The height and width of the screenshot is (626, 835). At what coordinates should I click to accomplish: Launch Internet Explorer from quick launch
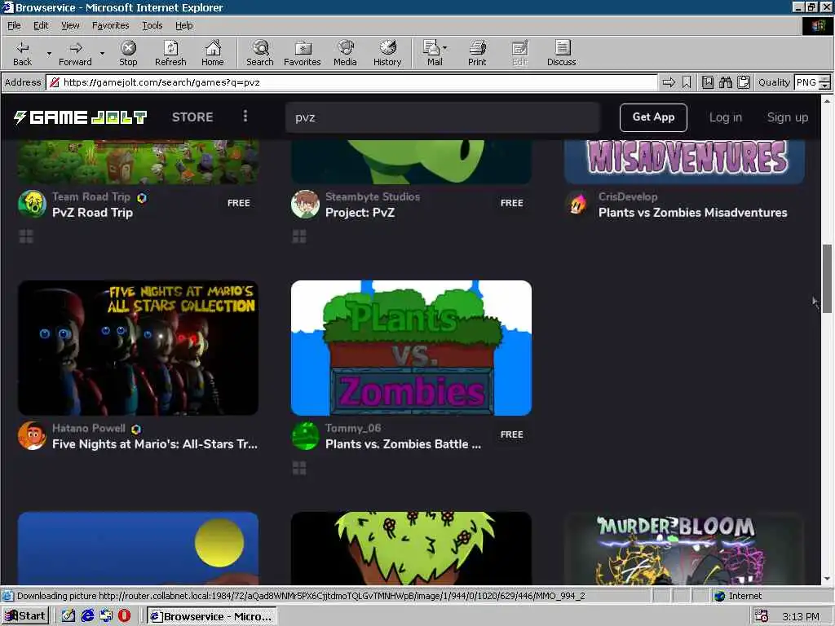(x=87, y=616)
